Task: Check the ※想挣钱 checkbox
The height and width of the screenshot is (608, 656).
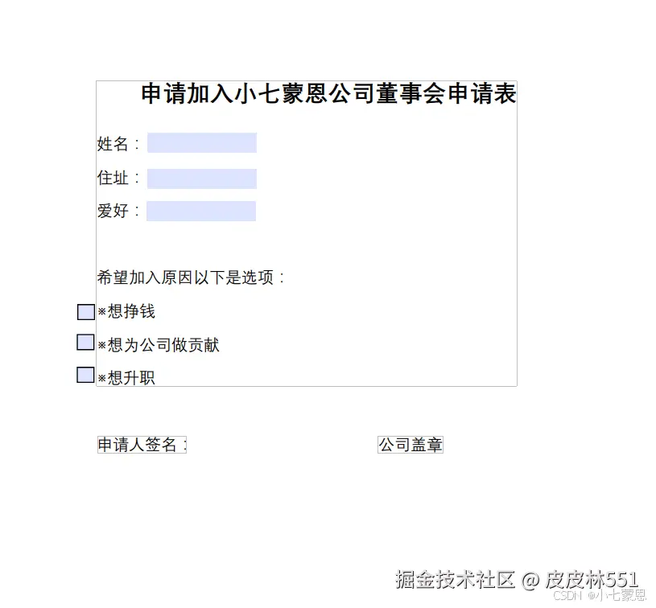Action: pyautogui.click(x=85, y=311)
